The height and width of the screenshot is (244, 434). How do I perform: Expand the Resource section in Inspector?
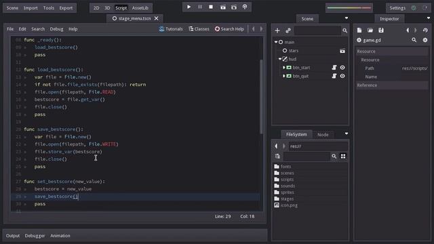coord(392,52)
